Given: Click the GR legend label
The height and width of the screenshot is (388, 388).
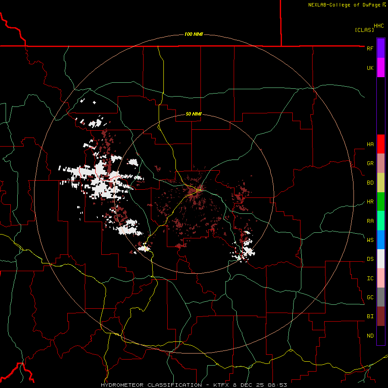Looking at the screenshot, I should pyautogui.click(x=370, y=163).
